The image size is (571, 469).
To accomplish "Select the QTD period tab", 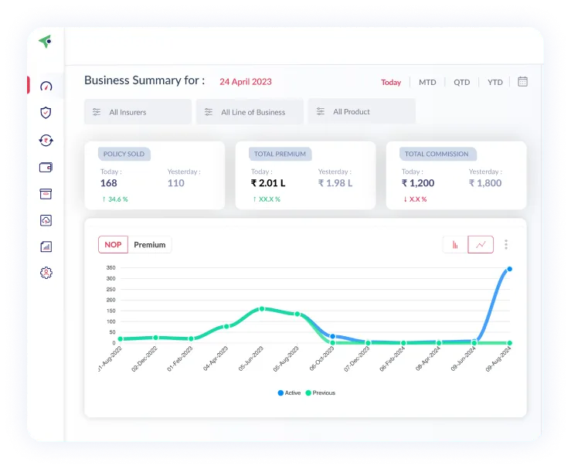I will [x=462, y=83].
